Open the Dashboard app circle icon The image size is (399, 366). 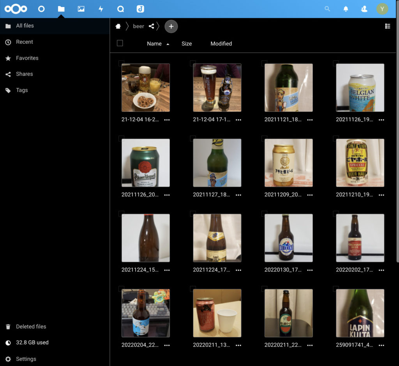coord(41,9)
